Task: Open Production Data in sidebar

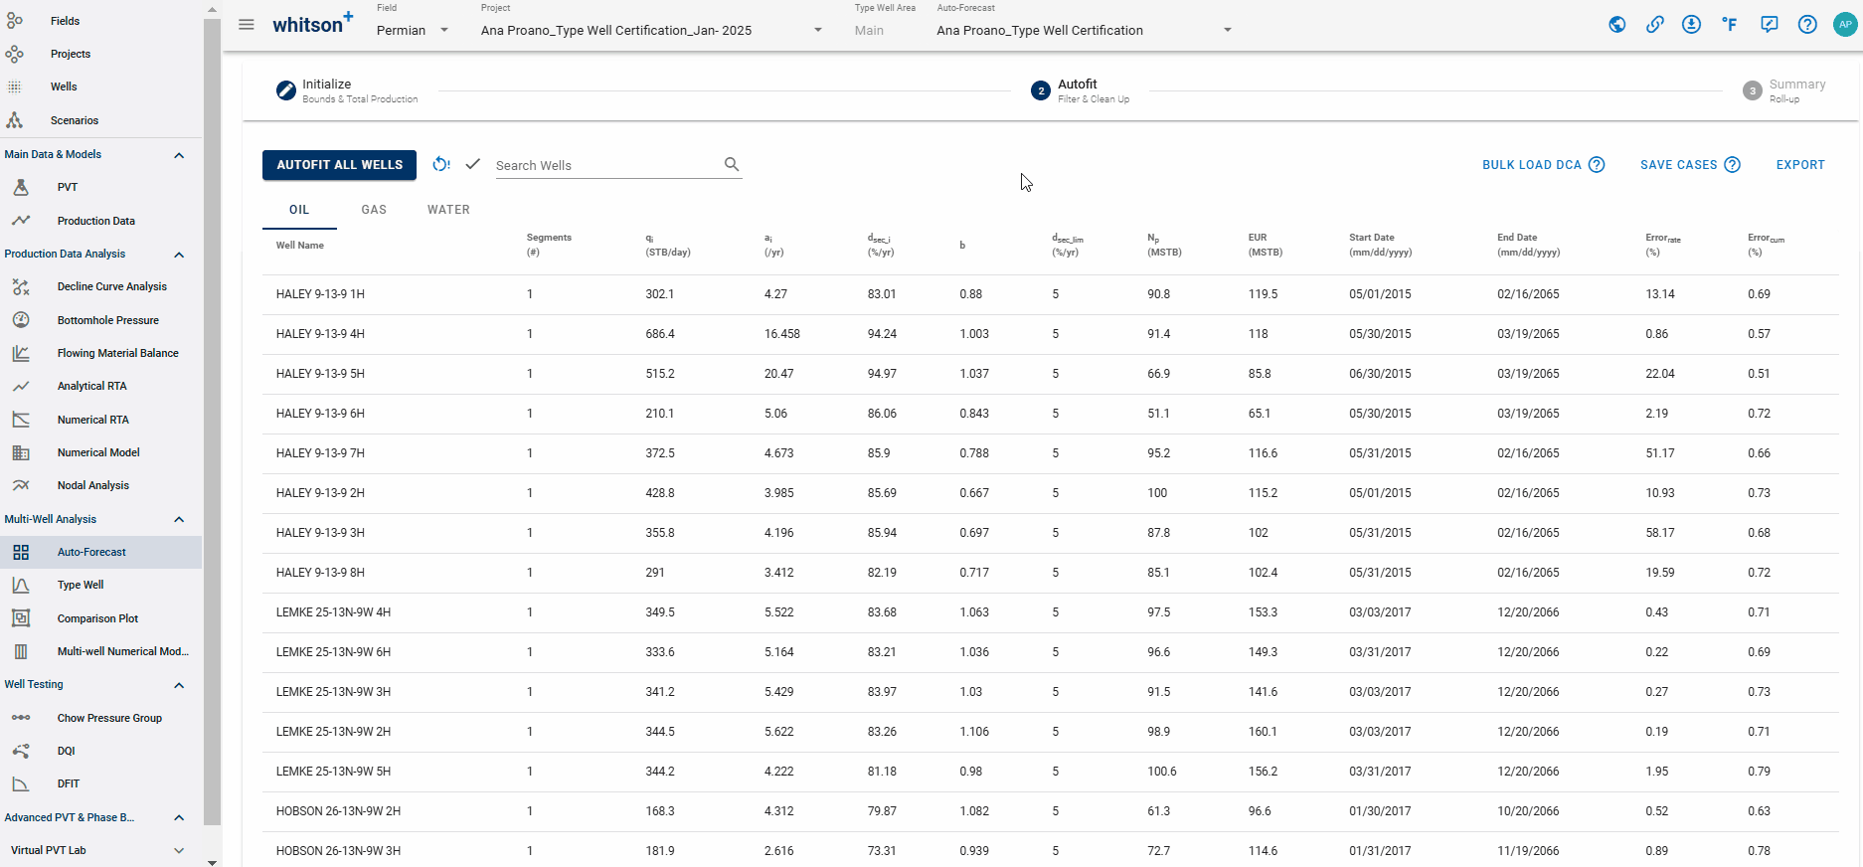Action: tap(99, 221)
